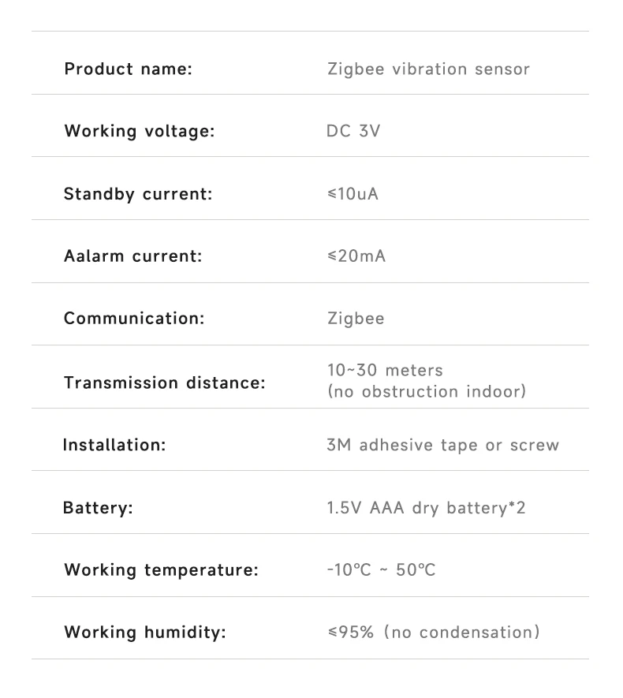
Task: Click the "Product name:" label
Action: pos(128,69)
